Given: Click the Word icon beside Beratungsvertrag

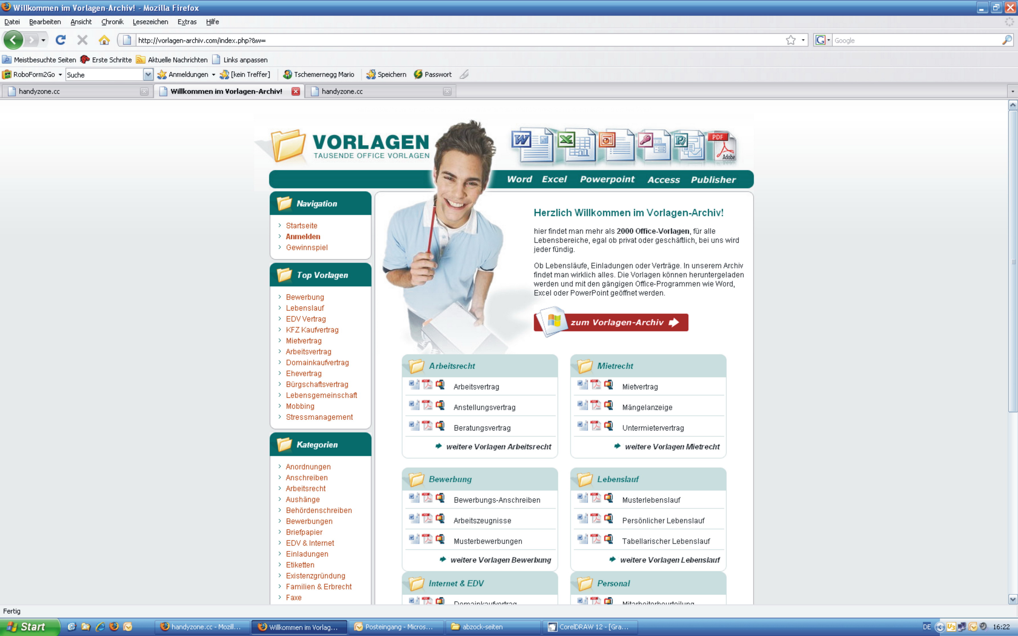Looking at the screenshot, I should pyautogui.click(x=414, y=426).
